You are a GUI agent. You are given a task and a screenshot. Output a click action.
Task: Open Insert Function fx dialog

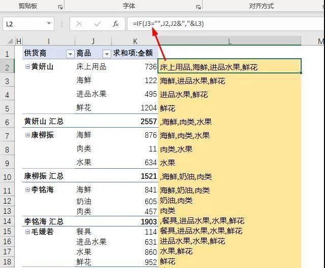click(x=116, y=24)
